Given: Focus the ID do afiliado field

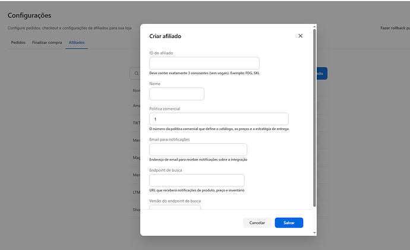Looking at the screenshot, I should click(x=204, y=63).
